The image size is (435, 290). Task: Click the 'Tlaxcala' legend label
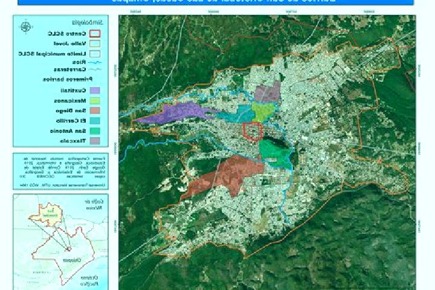pyautogui.click(x=72, y=141)
